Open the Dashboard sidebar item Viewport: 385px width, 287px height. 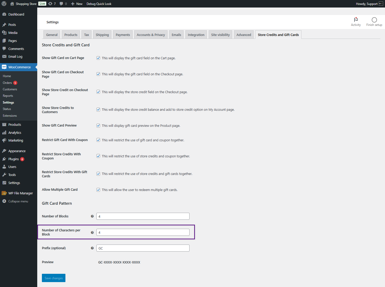click(19, 14)
